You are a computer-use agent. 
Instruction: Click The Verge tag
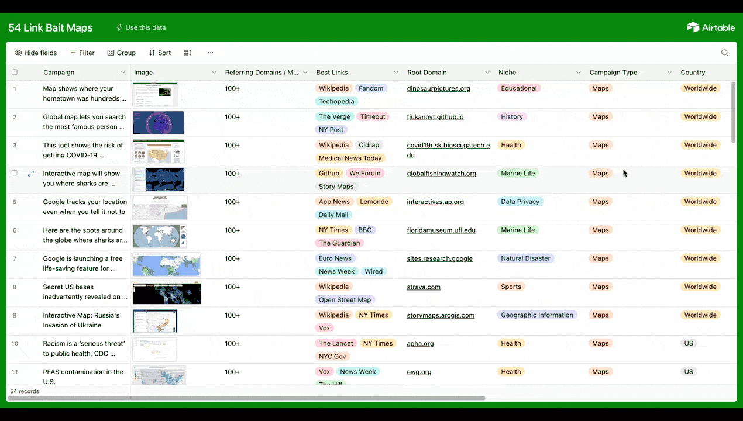click(x=335, y=117)
